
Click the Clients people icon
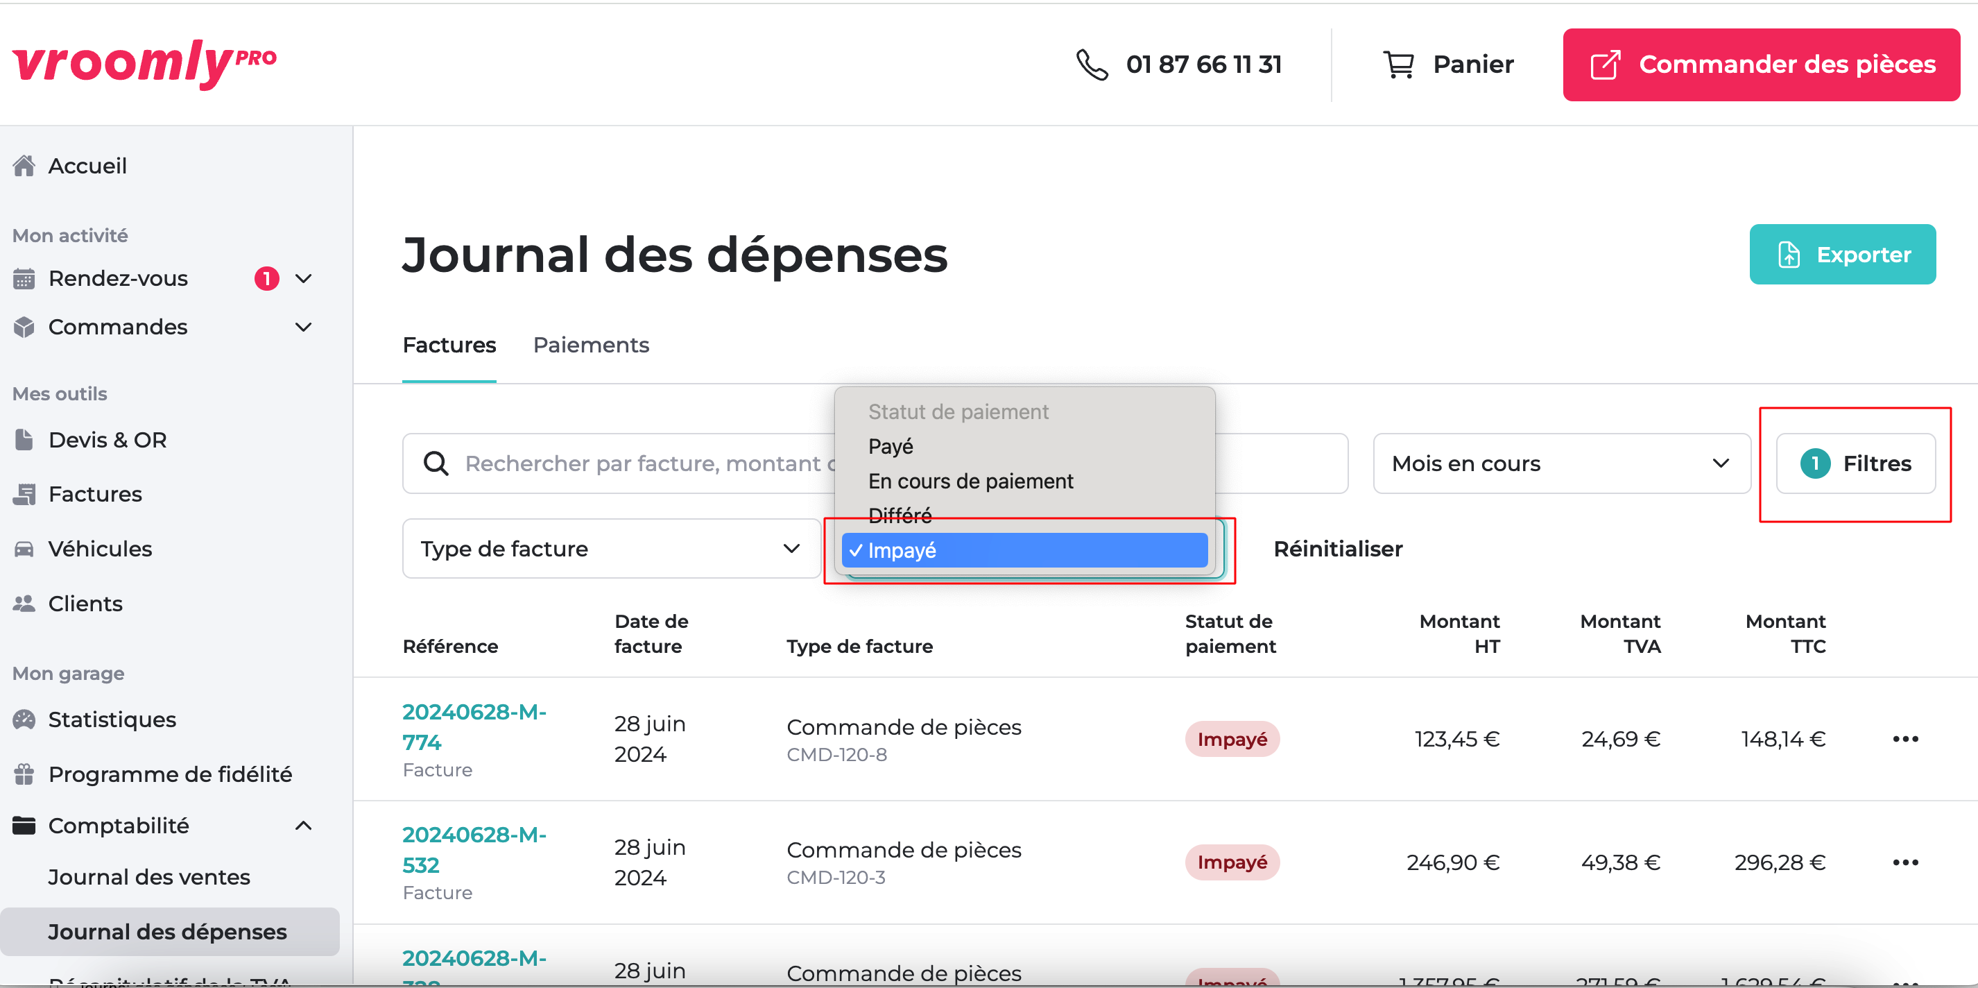point(24,603)
